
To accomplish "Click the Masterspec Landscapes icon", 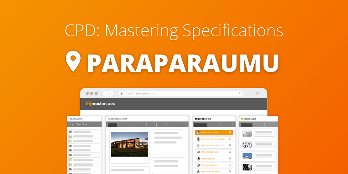I will point(198,171).
